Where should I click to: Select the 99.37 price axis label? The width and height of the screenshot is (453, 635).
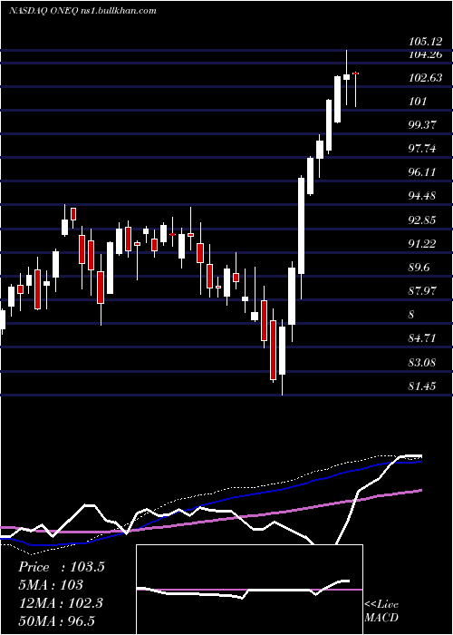(x=423, y=125)
